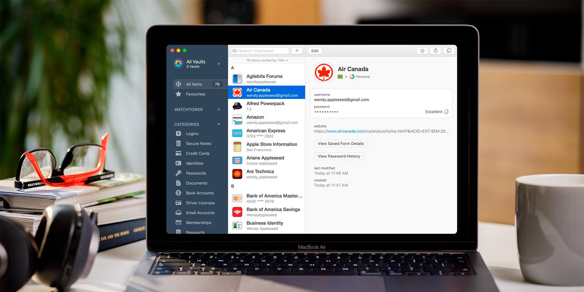Click last modified Today at 11:48 AM
This screenshot has height=292, width=584.
pos(331,173)
